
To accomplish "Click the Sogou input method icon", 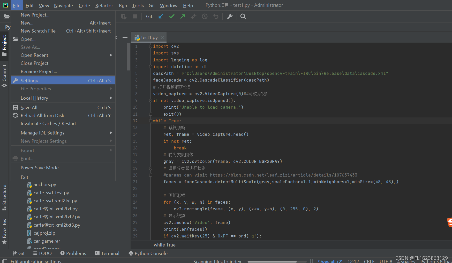I will pos(449,222).
